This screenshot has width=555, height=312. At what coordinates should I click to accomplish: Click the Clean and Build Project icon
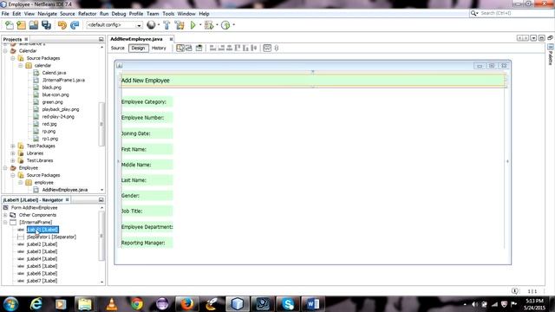[180, 25]
